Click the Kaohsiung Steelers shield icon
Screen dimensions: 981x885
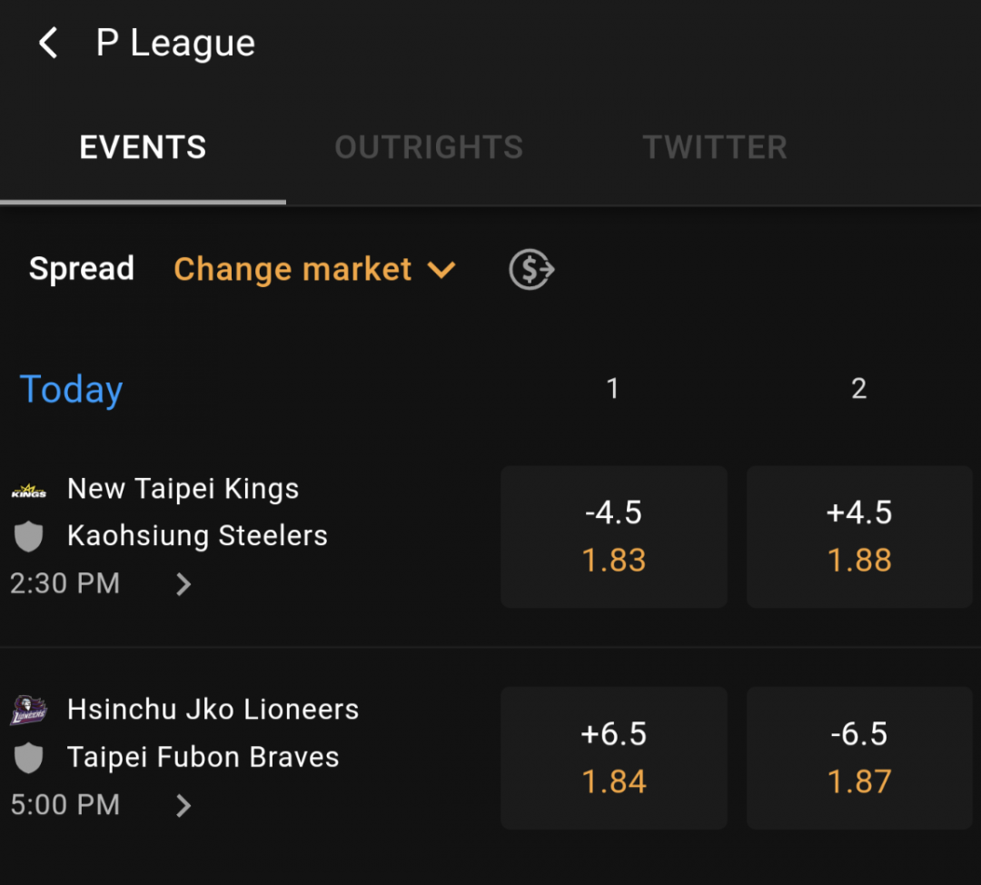pyautogui.click(x=29, y=536)
